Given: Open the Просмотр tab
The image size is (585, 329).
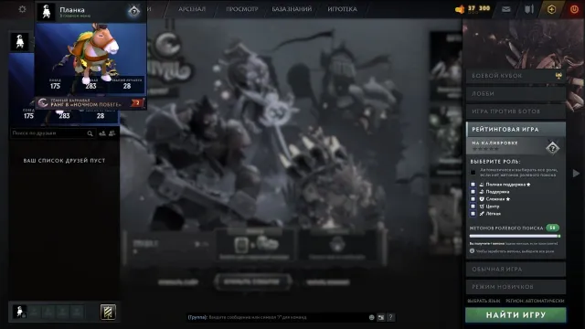Looking at the screenshot, I should [x=241, y=9].
